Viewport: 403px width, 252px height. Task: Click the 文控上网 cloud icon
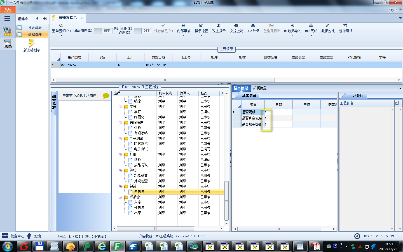(x=236, y=25)
